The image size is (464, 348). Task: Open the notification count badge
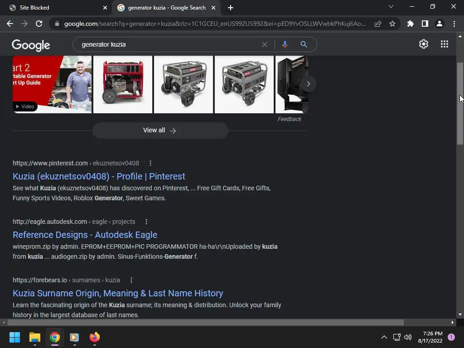tap(451, 337)
